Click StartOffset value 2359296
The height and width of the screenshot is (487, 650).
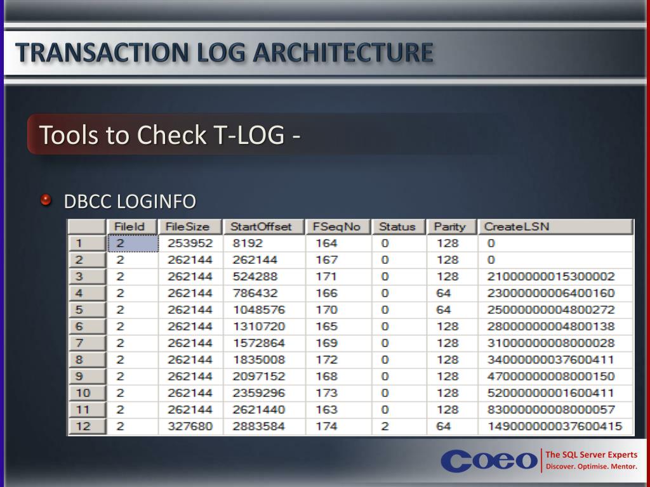coord(259,393)
